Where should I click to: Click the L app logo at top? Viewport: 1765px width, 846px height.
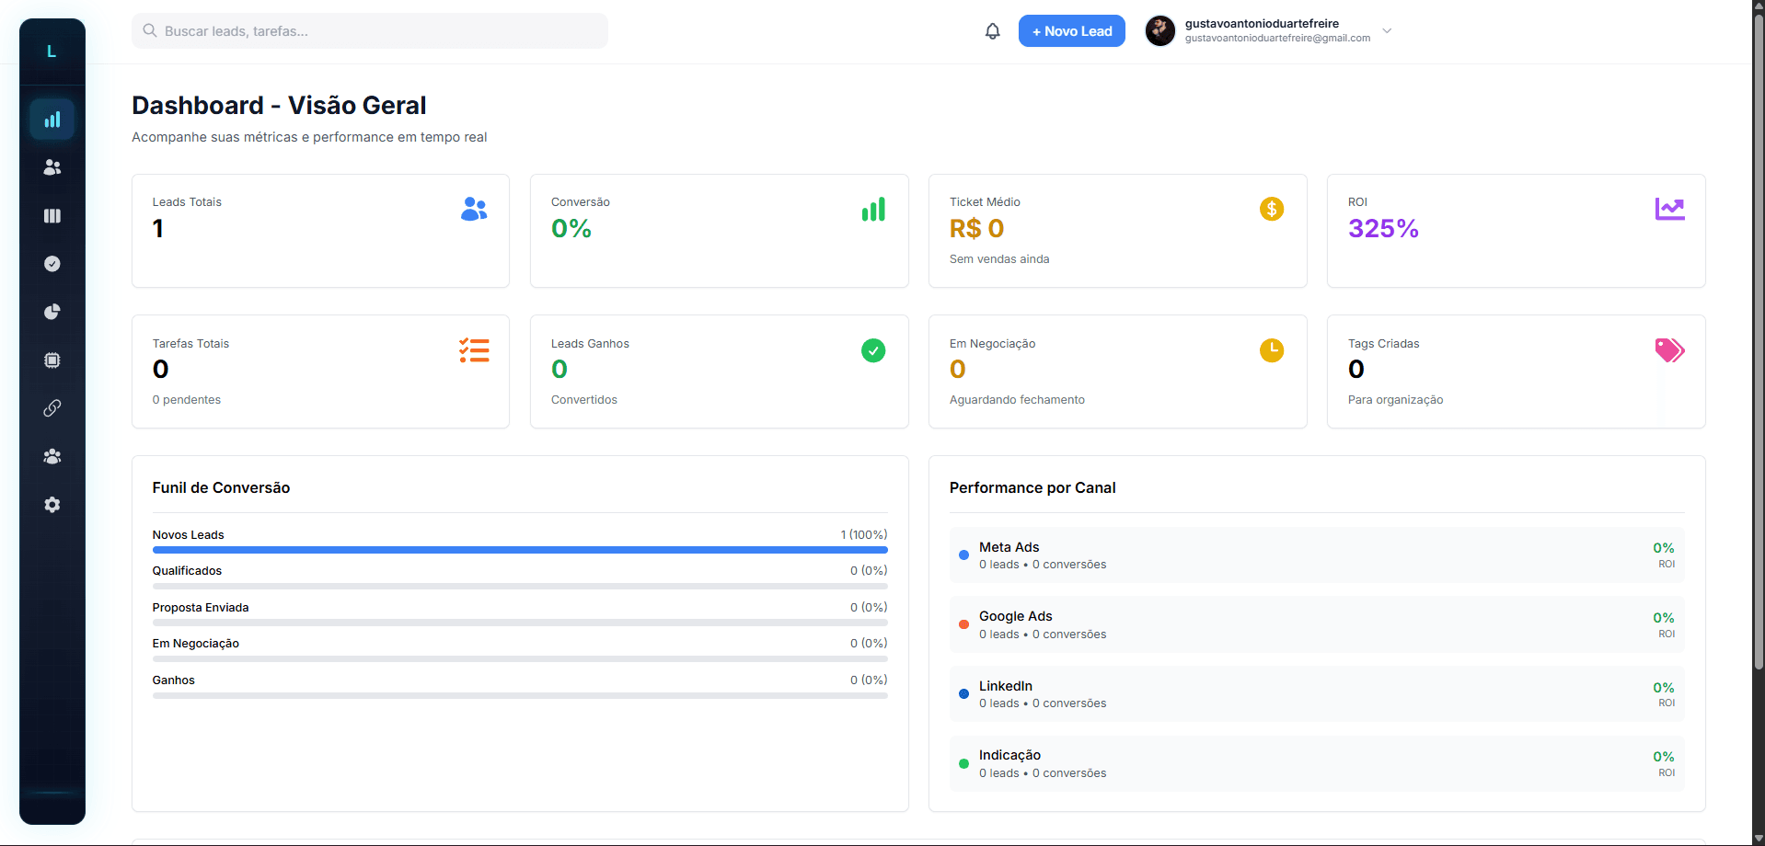click(52, 51)
